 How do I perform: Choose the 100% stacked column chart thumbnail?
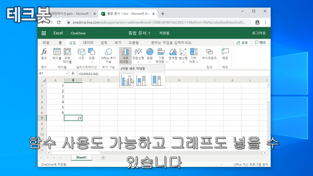157,80
